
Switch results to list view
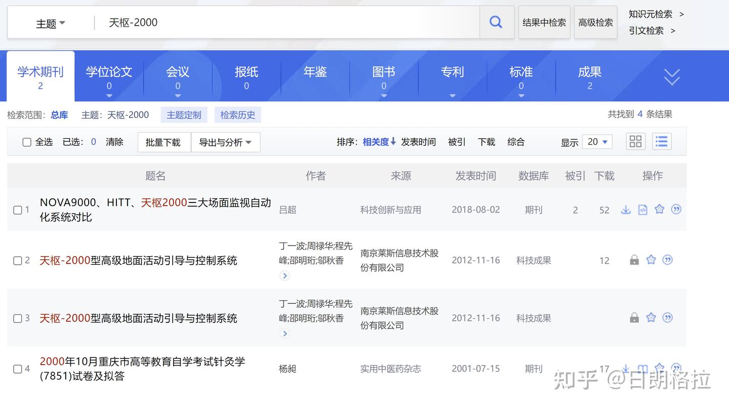click(662, 142)
